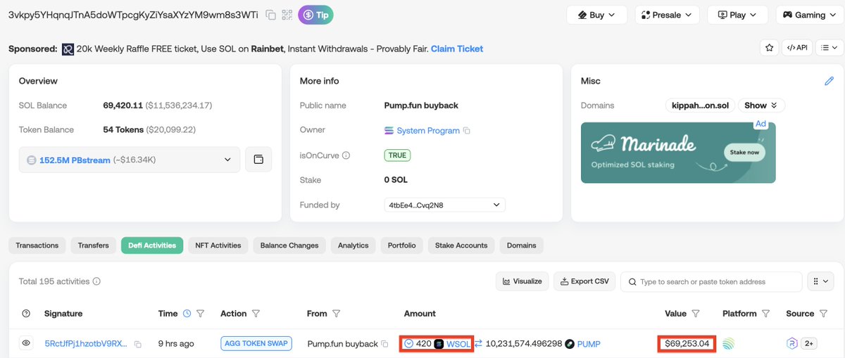845x358 pixels.
Task: Copy the Pump.fun buyback From address
Action: 384,344
